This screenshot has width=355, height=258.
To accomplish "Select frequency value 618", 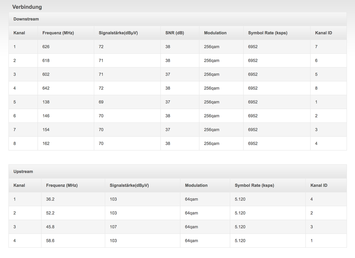I will 46,60.
